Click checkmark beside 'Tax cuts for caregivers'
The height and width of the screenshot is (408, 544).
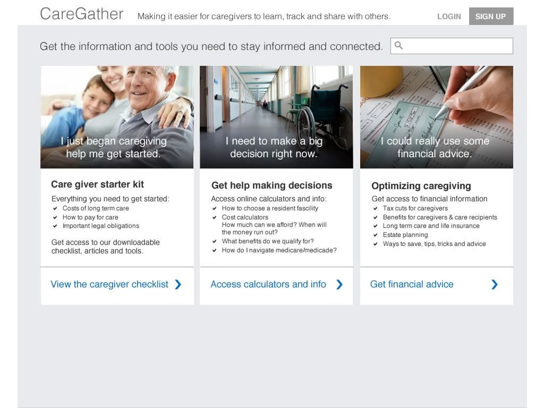click(376, 208)
